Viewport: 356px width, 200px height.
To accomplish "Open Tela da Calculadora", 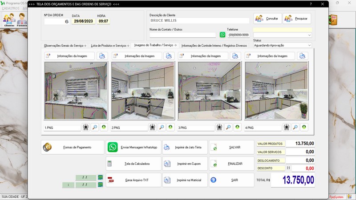I will [133, 164].
